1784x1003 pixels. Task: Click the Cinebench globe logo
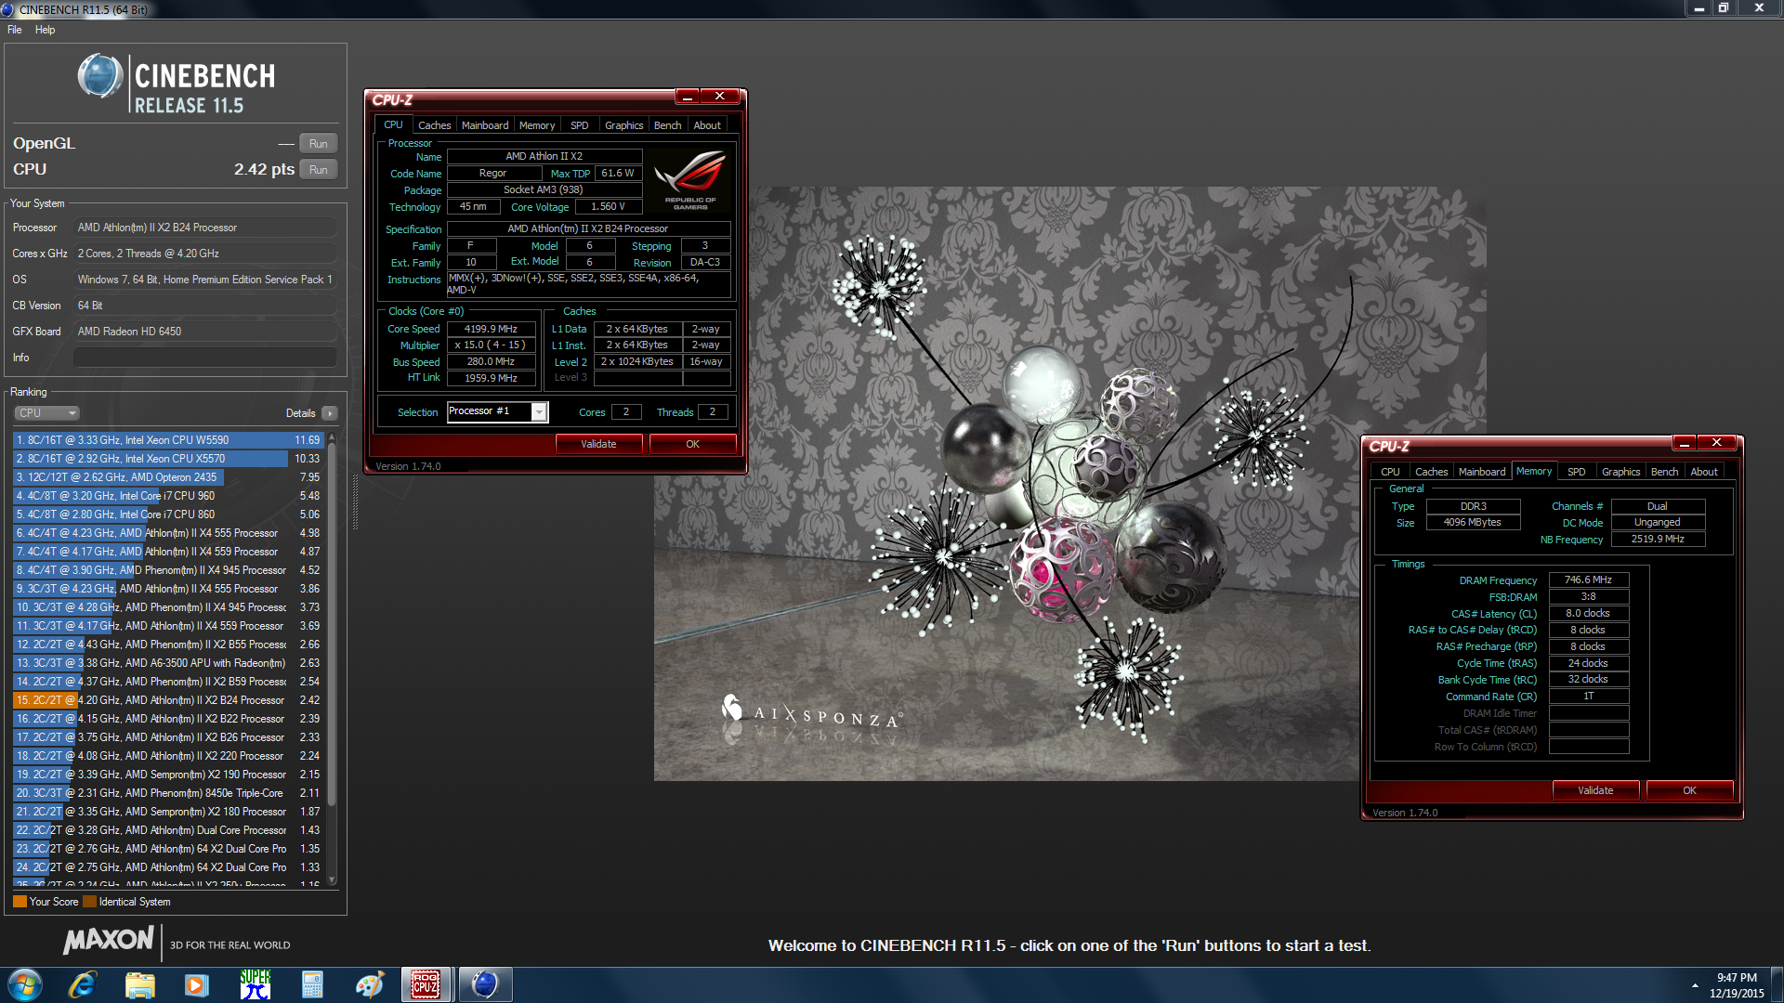(x=100, y=76)
